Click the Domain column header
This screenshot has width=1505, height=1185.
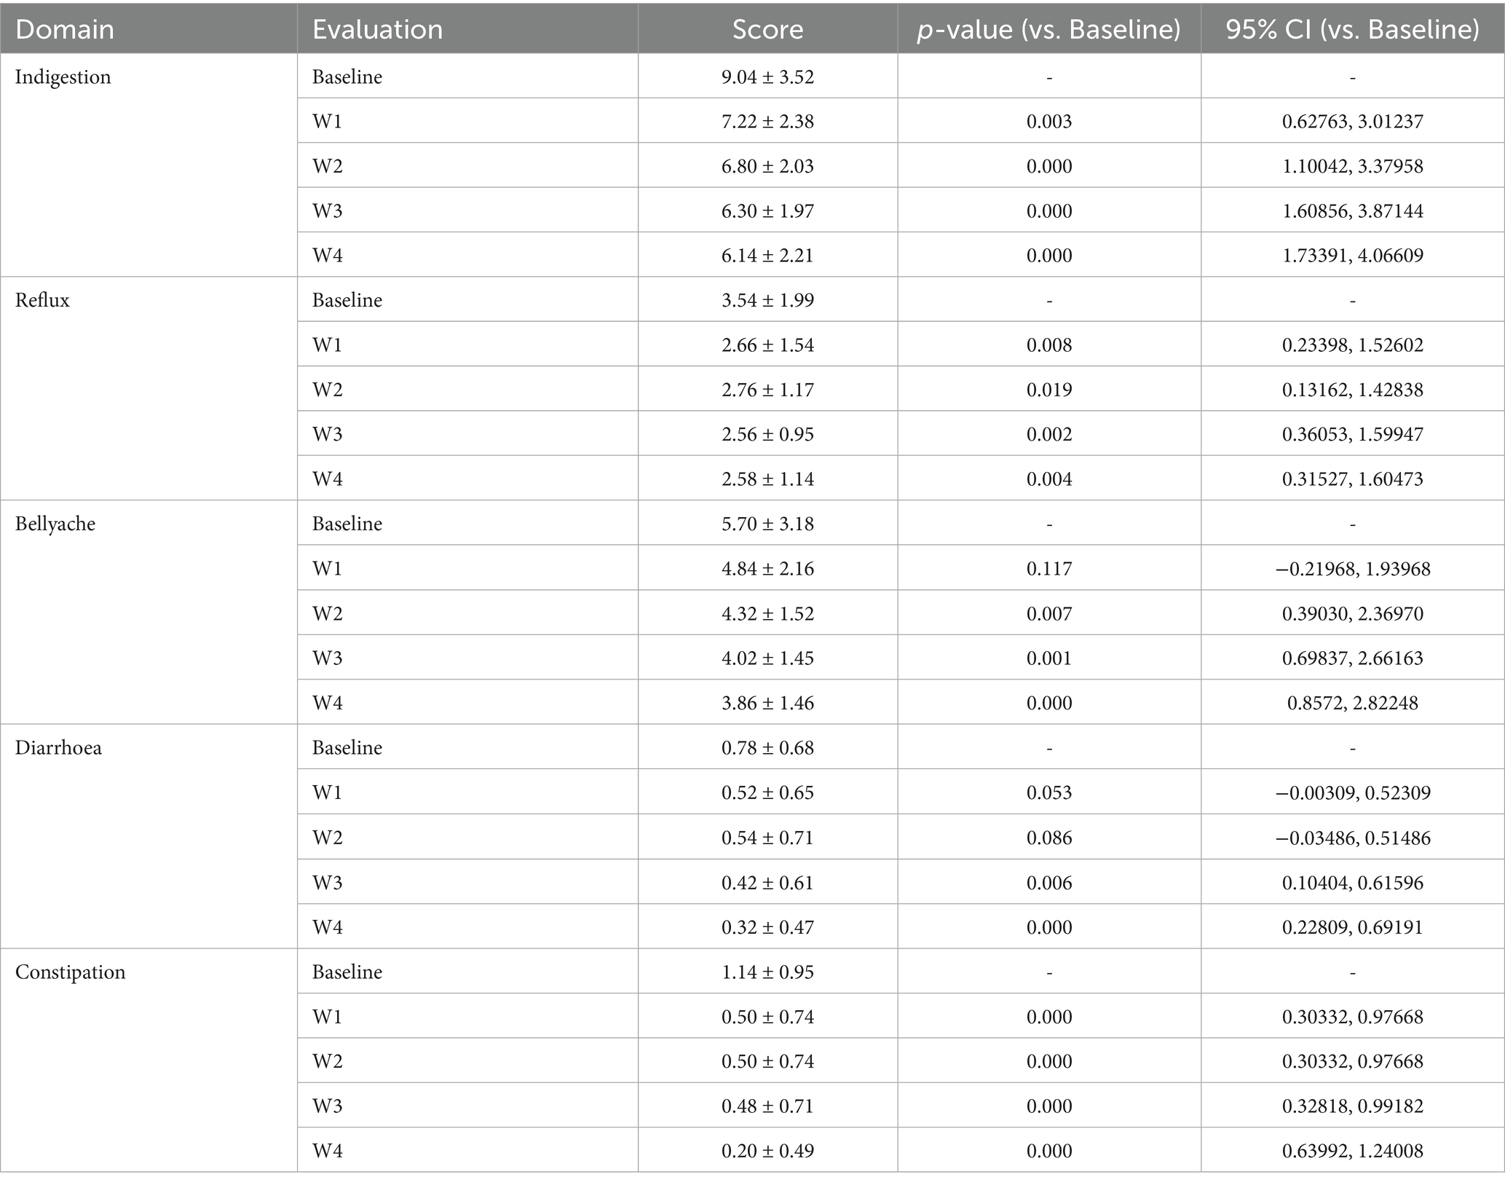coord(65,30)
